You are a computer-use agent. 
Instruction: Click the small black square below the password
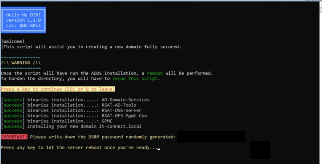click(x=260, y=150)
